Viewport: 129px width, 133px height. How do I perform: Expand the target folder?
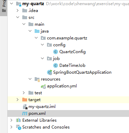(x=17, y=100)
